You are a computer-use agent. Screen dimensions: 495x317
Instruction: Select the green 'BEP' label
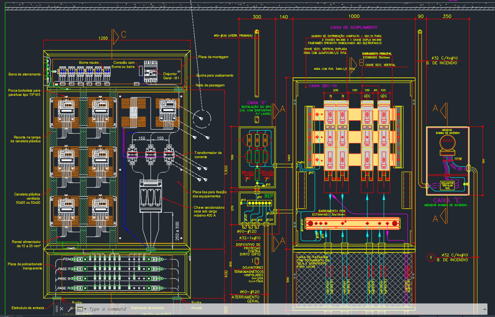[x=269, y=196]
